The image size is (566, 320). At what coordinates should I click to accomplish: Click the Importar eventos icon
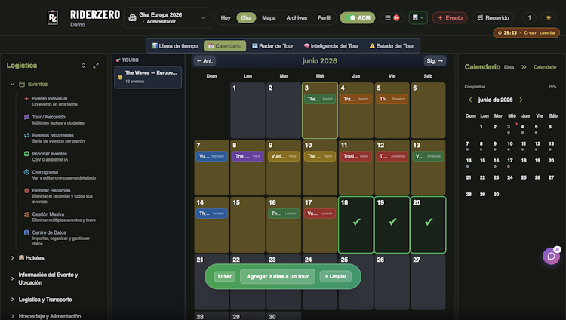(26, 154)
